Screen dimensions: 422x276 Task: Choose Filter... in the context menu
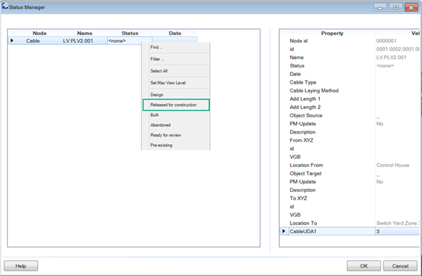pos(157,59)
